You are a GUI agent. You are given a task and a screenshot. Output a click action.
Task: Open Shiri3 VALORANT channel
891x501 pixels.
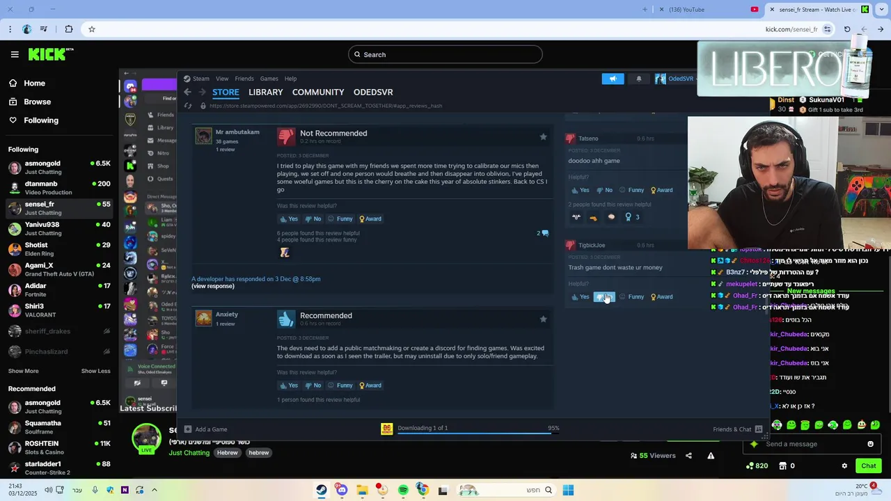pyautogui.click(x=59, y=310)
